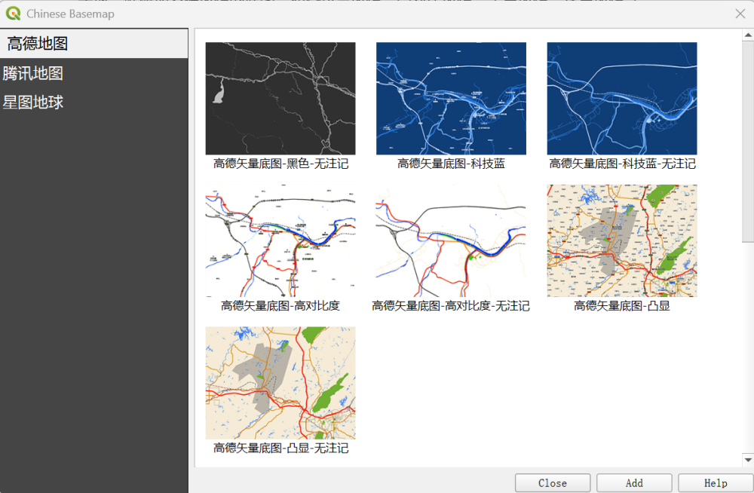Click the scrollbar down arrow
Viewport: 754px width, 493px height.
pos(748,460)
